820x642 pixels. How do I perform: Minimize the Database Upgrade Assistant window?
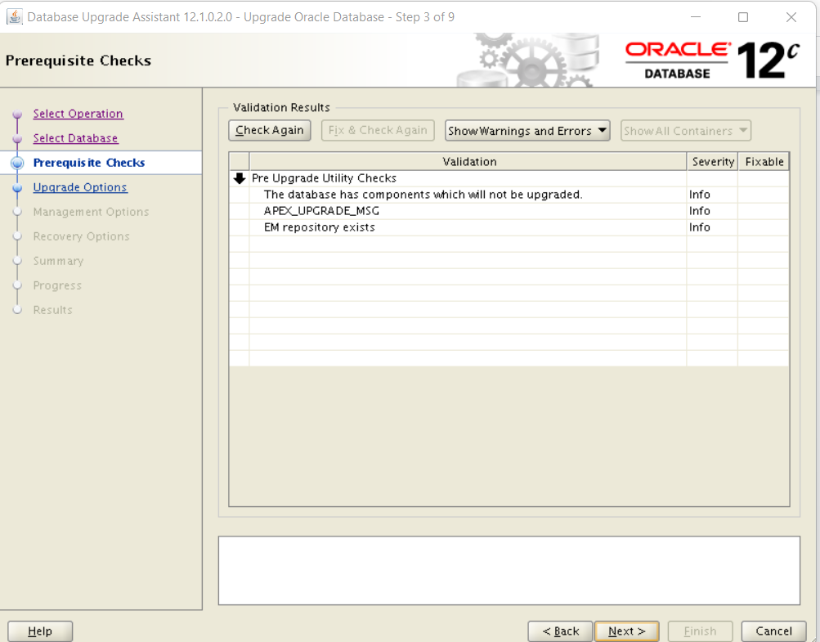(x=696, y=16)
